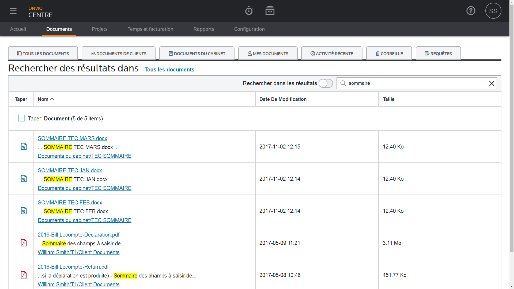The width and height of the screenshot is (514, 289).
Task: Click the scrollbar down arrow
Action: [x=512, y=287]
